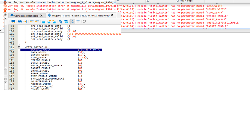Increase indent of selected code
This screenshot has width=250, height=122.
32,21
